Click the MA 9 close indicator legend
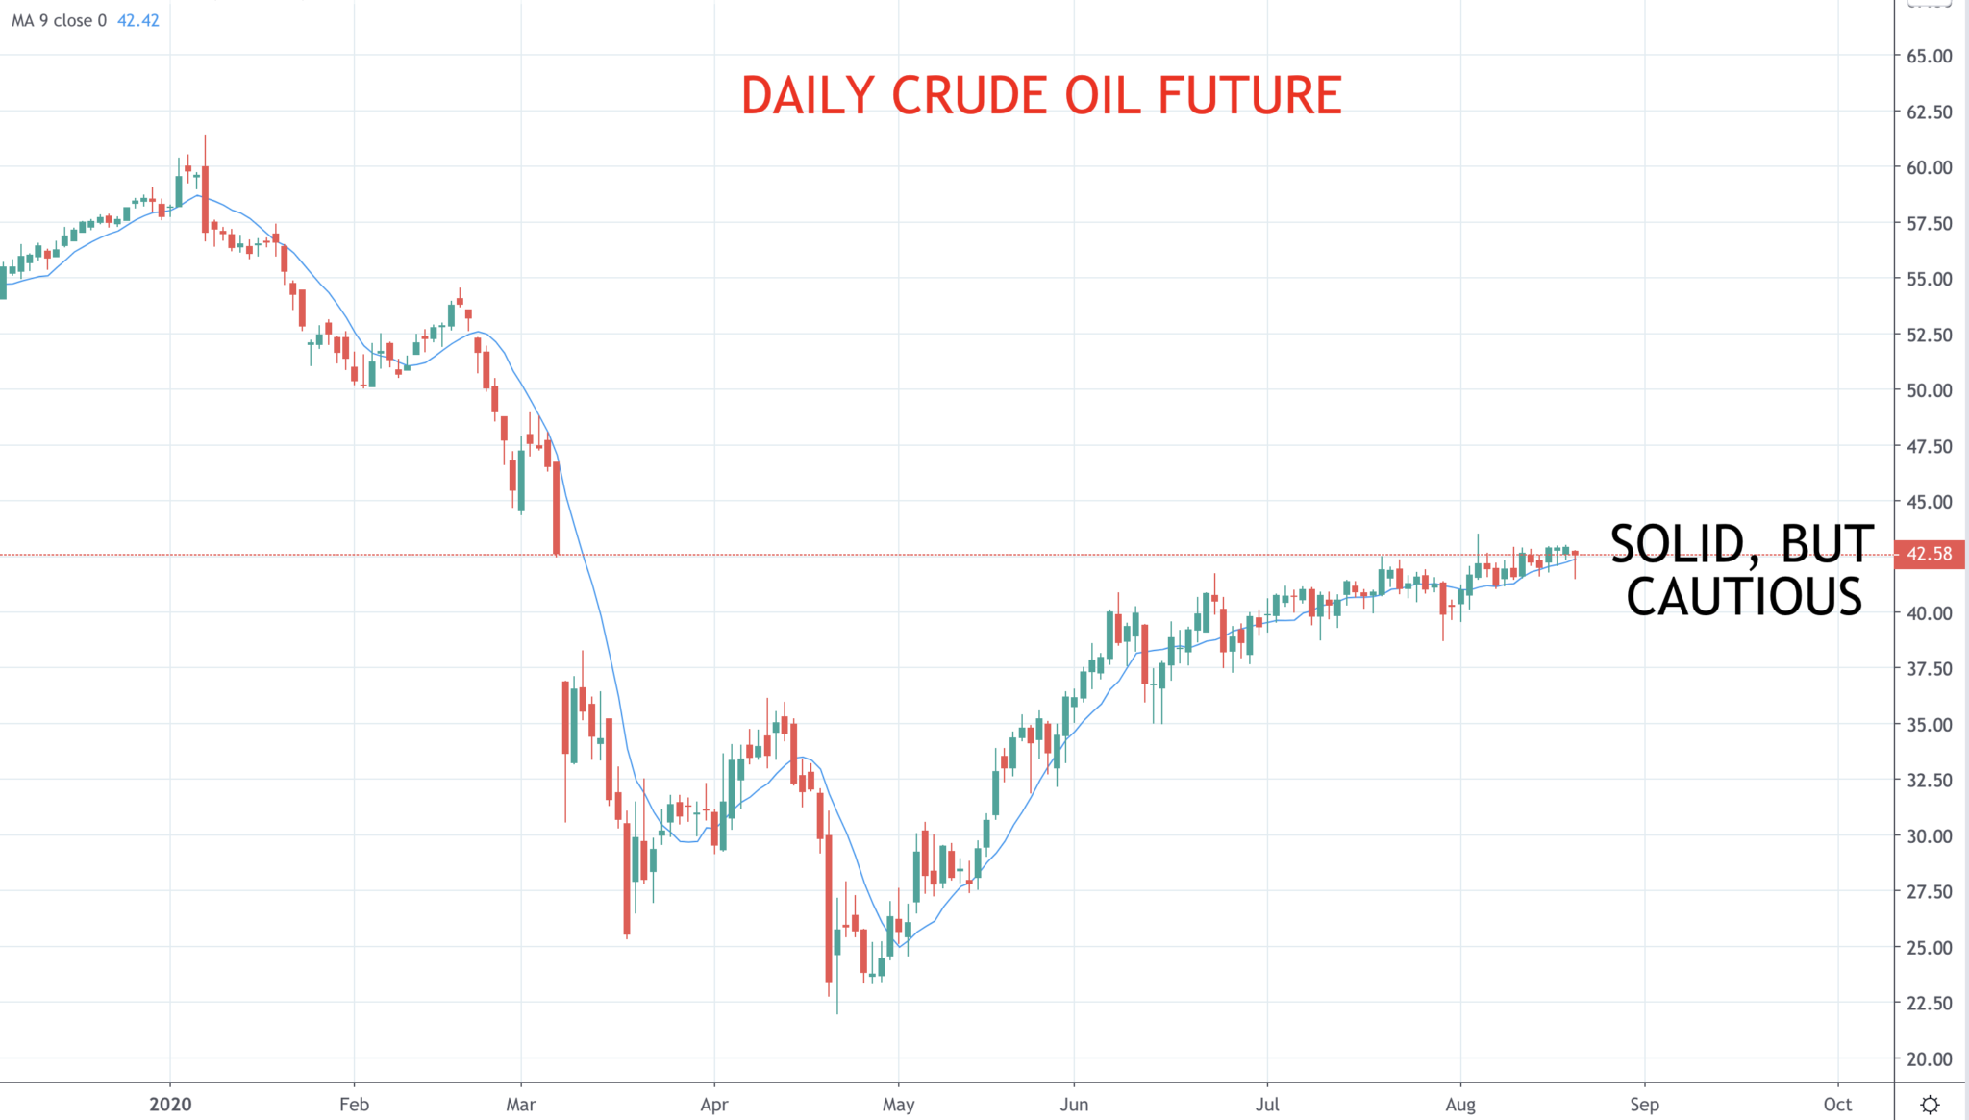Viewport: 1969px width, 1120px height. coord(59,20)
